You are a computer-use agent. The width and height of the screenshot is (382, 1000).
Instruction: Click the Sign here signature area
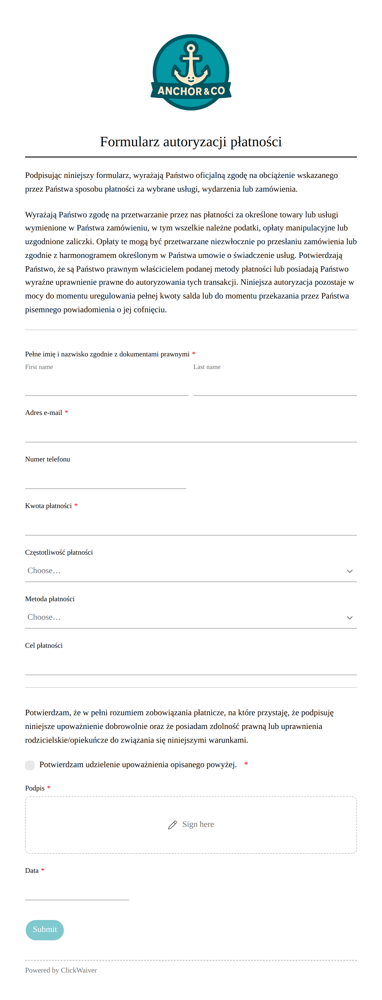pos(191,824)
